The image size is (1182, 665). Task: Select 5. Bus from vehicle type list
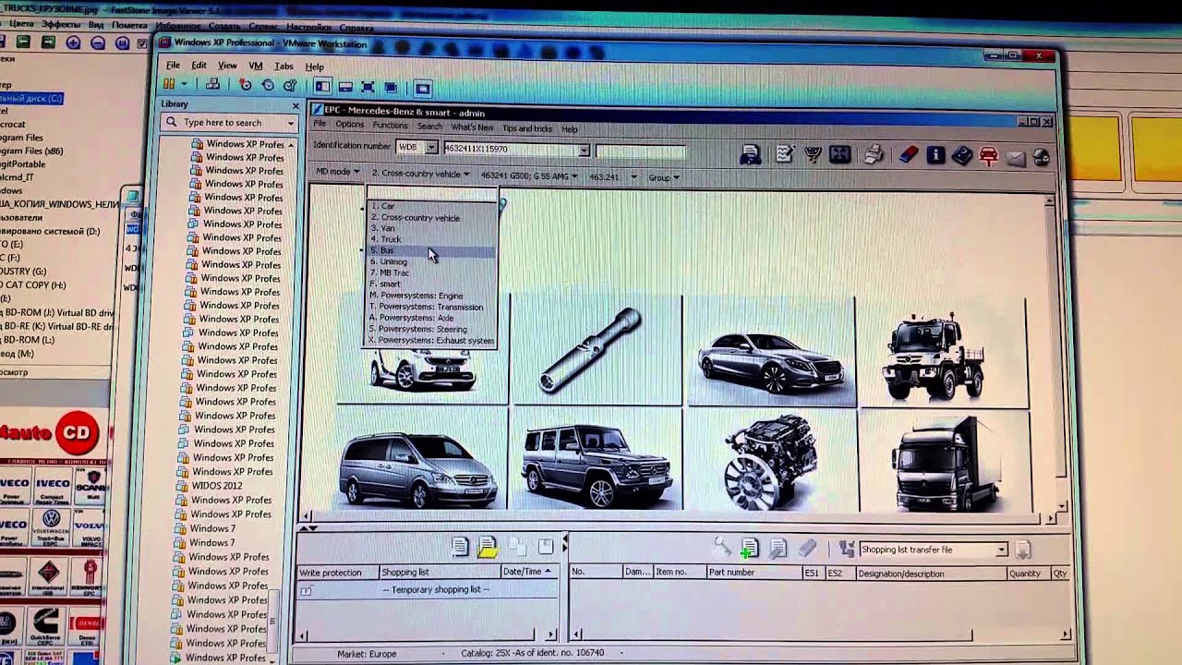tap(431, 250)
